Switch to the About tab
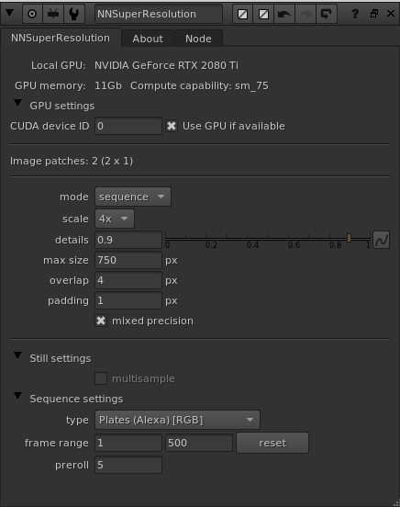 tap(148, 39)
